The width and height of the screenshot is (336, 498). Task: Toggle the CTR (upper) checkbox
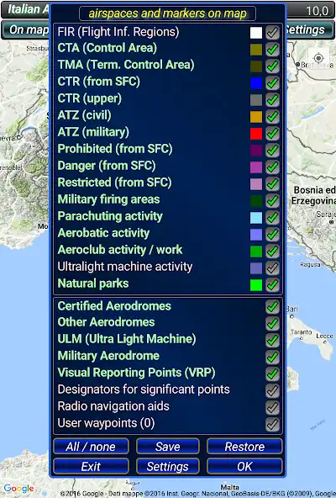[272, 100]
